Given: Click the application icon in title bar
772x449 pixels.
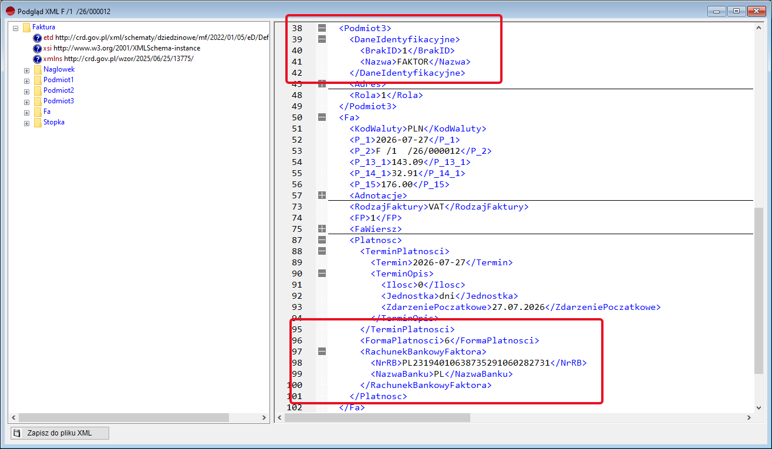Looking at the screenshot, I should tap(10, 11).
